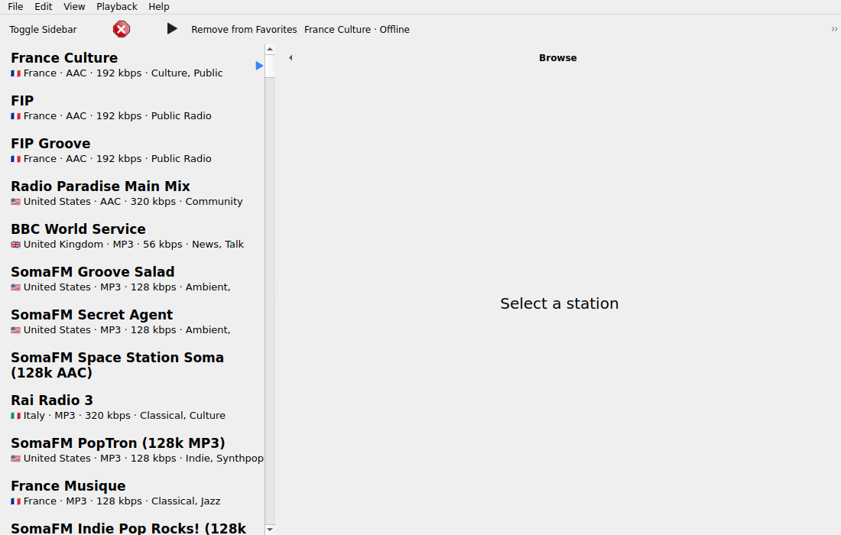Screen dimensions: 841x535
Task: Open the Help menu
Action: tap(159, 6)
